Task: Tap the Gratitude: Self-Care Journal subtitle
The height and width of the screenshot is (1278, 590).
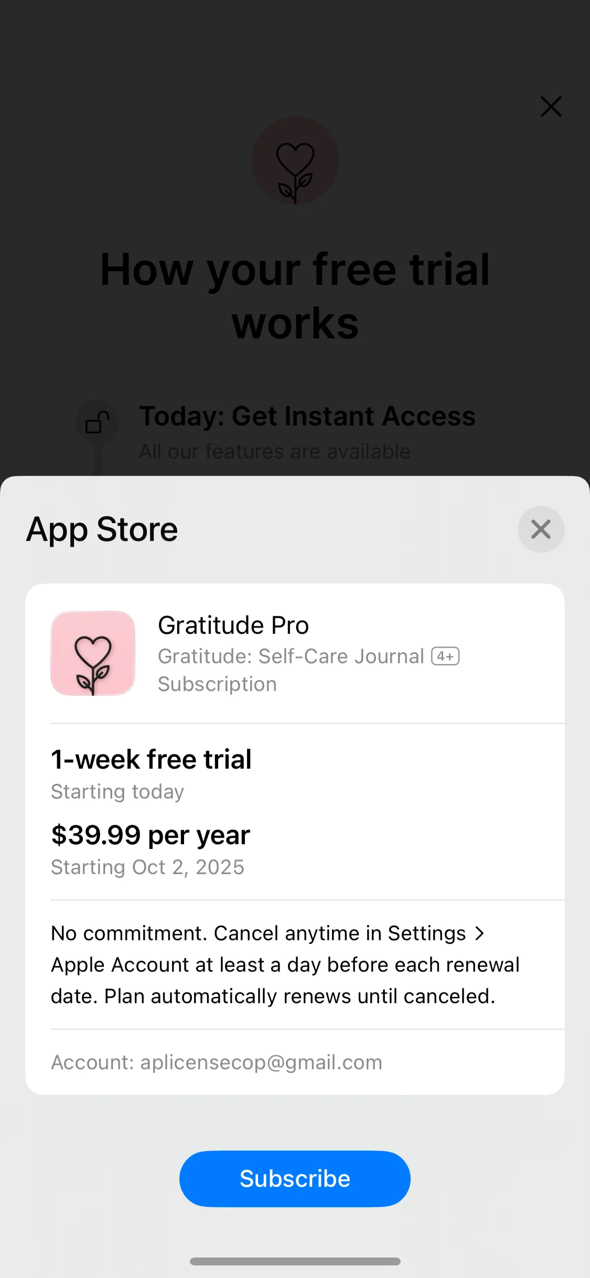Action: pyautogui.click(x=291, y=656)
